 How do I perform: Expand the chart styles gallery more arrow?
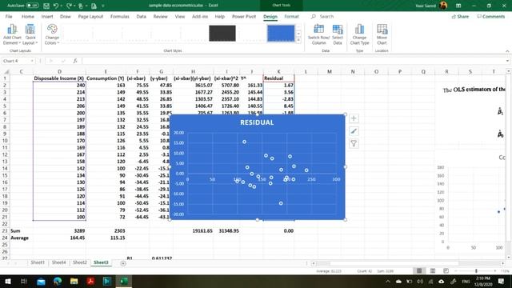pos(298,40)
